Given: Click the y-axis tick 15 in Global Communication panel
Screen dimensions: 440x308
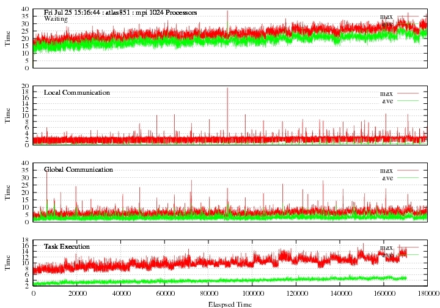Looking at the screenshot, I should 25,200.
